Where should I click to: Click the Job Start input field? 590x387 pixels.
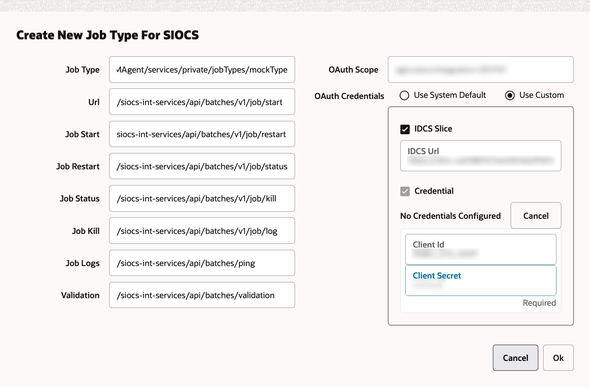pyautogui.click(x=202, y=134)
